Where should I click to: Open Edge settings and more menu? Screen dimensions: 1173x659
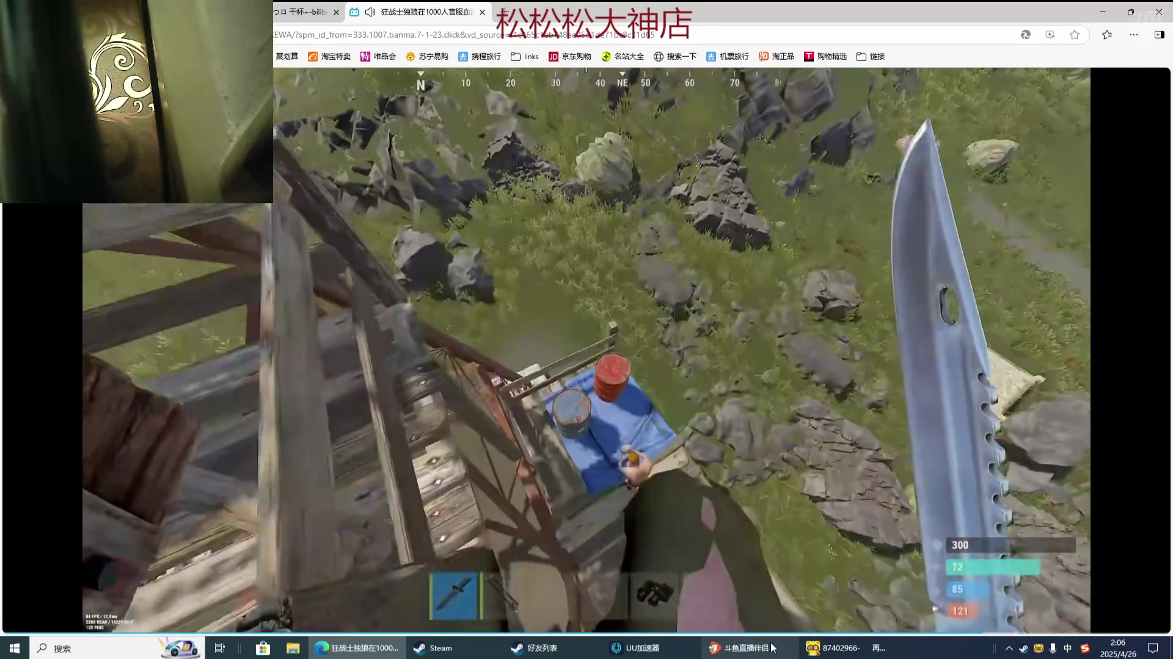[x=1134, y=35]
